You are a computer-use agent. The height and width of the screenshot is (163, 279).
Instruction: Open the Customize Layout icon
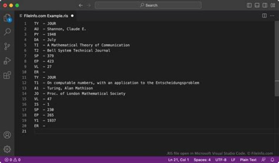tap(273, 5)
